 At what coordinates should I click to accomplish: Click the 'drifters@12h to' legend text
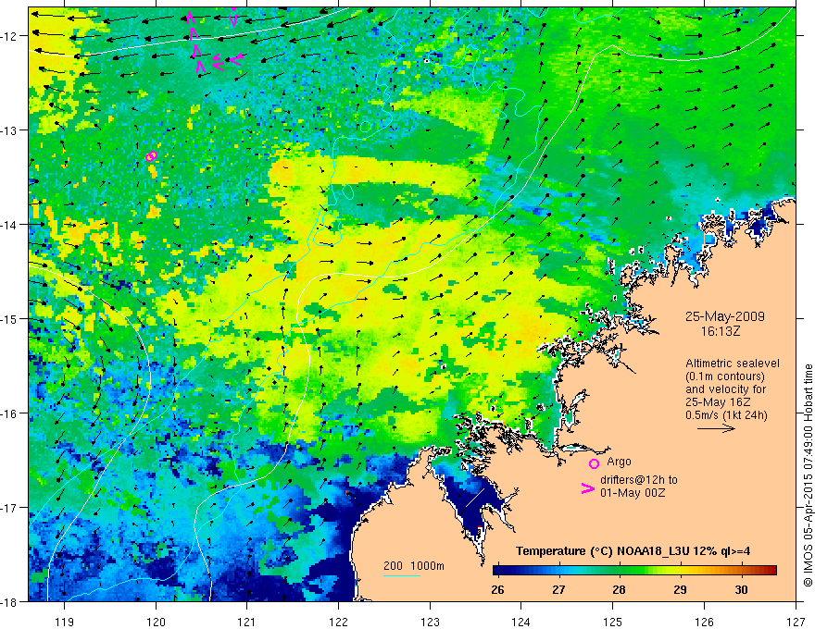tap(639, 480)
